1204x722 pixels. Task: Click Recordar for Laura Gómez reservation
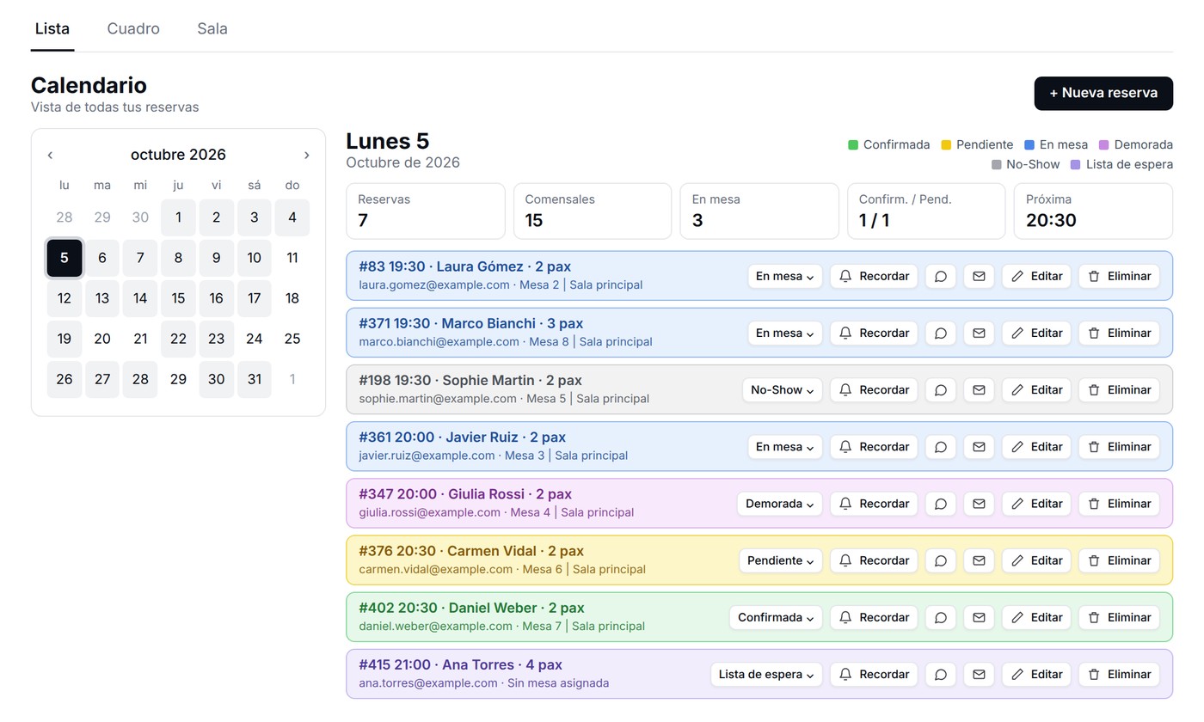coord(874,276)
